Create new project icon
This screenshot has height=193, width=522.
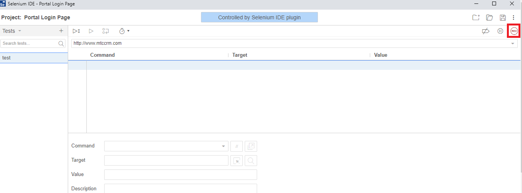476,17
